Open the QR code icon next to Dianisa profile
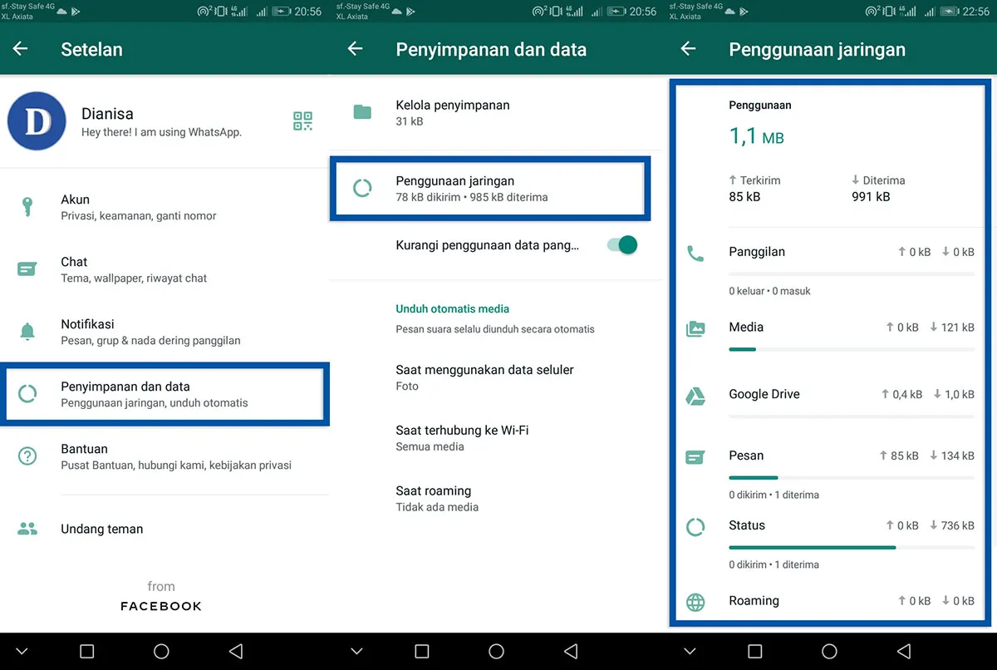This screenshot has height=670, width=997. click(x=302, y=121)
